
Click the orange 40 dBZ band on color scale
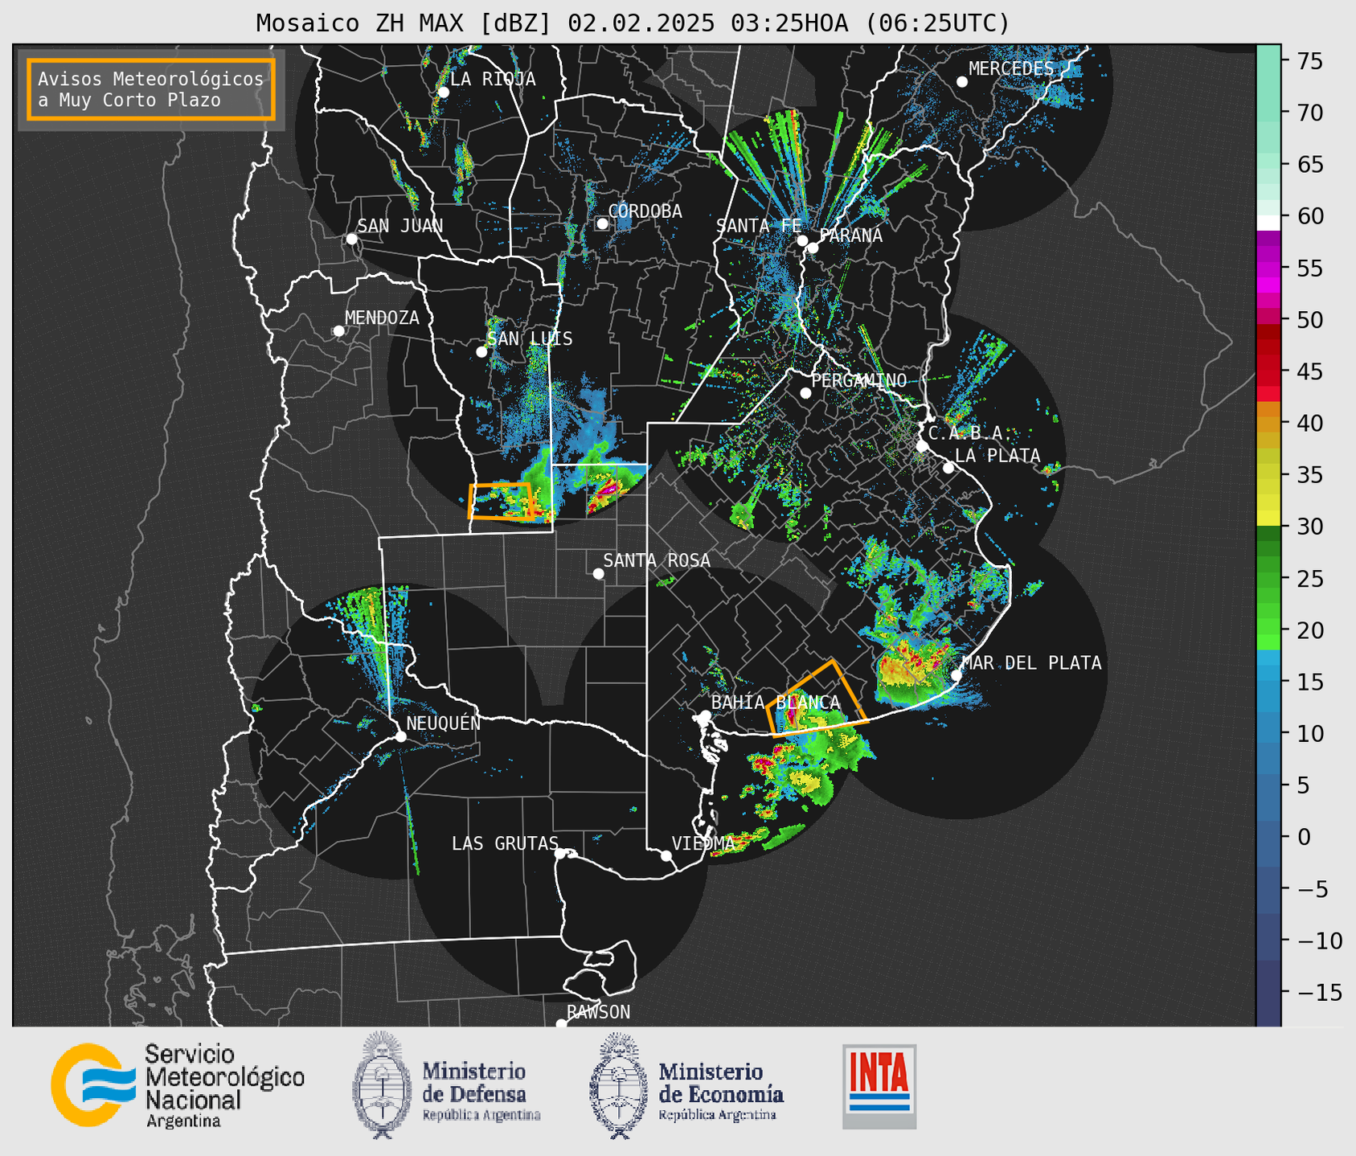click(1268, 423)
